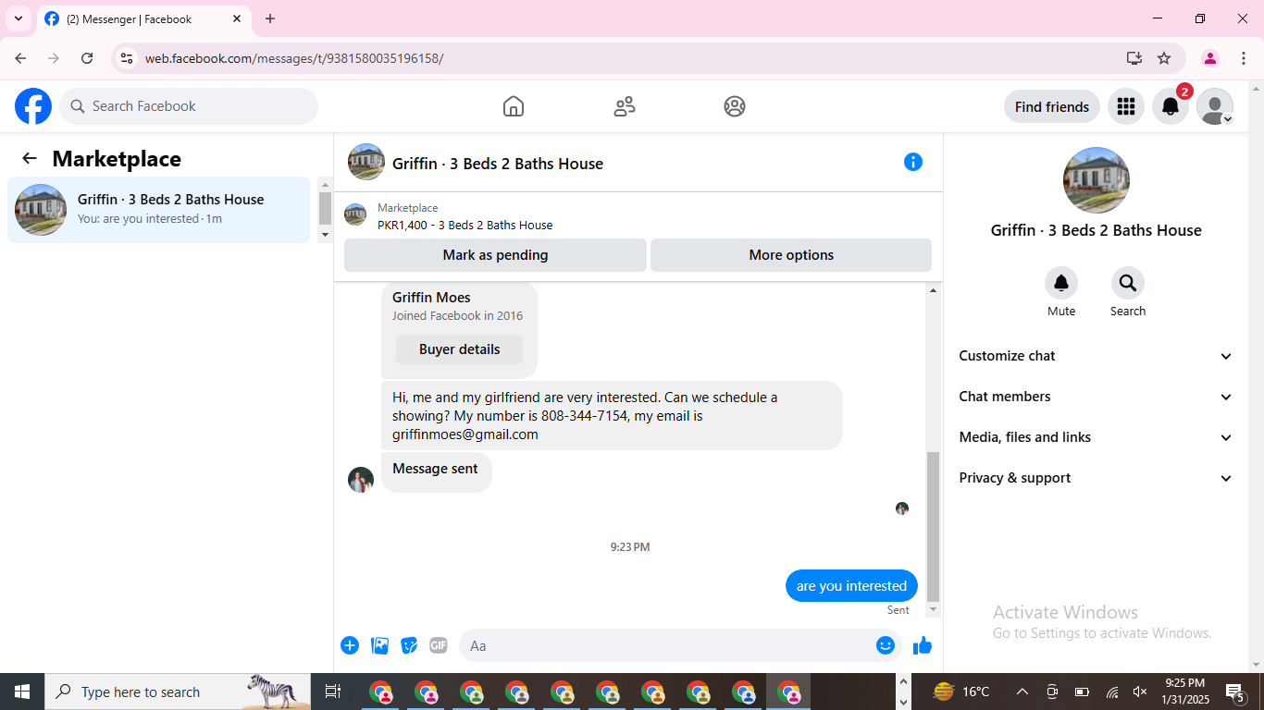This screenshot has height=710, width=1264.
Task: Click the Facebook logo
Action: (33, 106)
